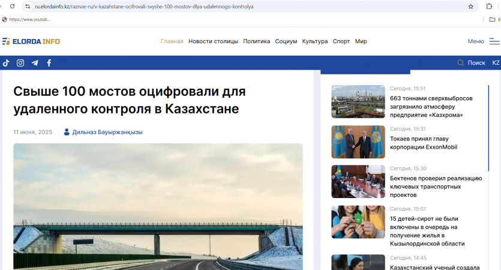Click the timestamp Сегодня, 15:07
The height and width of the screenshot is (270, 501).
(408, 209)
